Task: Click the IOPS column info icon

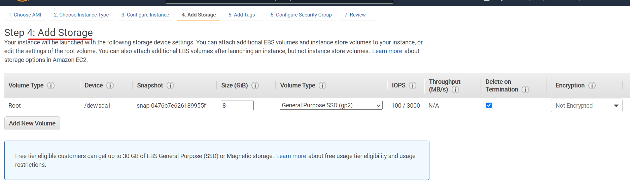Action: tap(413, 85)
